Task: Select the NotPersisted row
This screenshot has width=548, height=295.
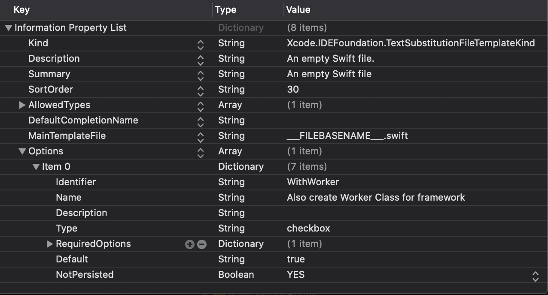Action: coord(85,275)
